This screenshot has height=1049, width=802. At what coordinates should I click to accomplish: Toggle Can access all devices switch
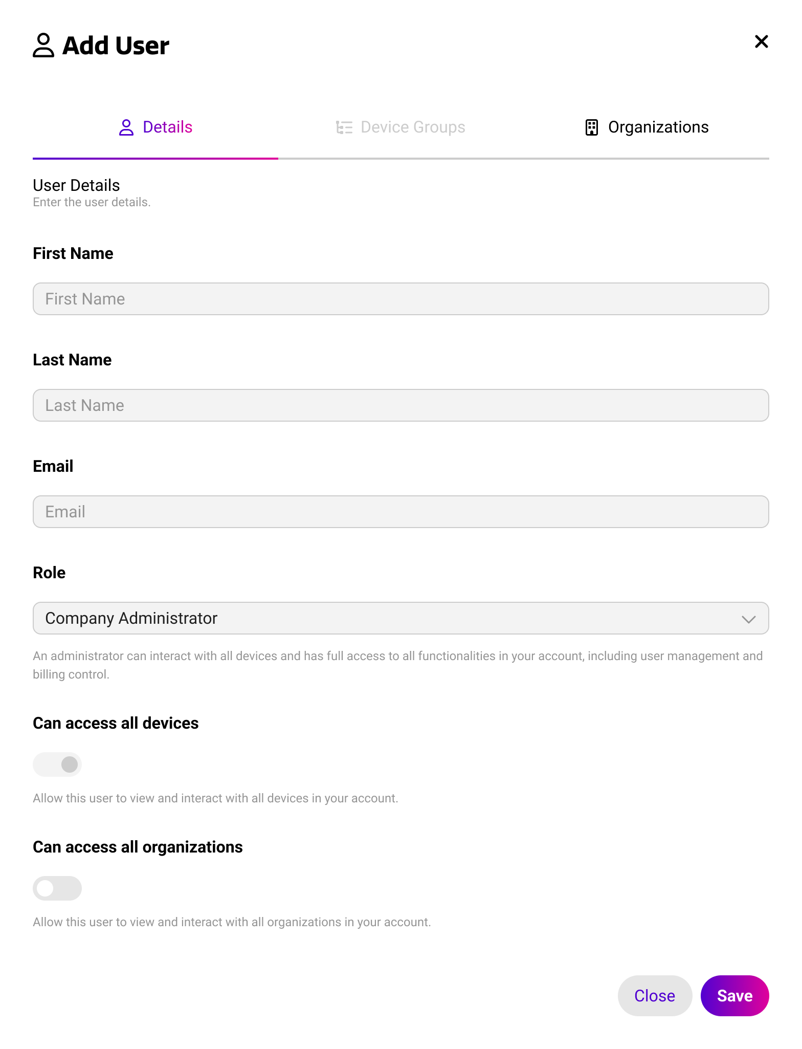pyautogui.click(x=57, y=764)
